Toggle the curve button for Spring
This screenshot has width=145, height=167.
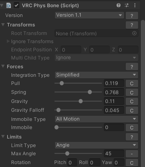(132, 92)
